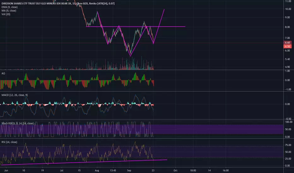
Task: Click the AO indicator pane label
Action: coord(3,73)
